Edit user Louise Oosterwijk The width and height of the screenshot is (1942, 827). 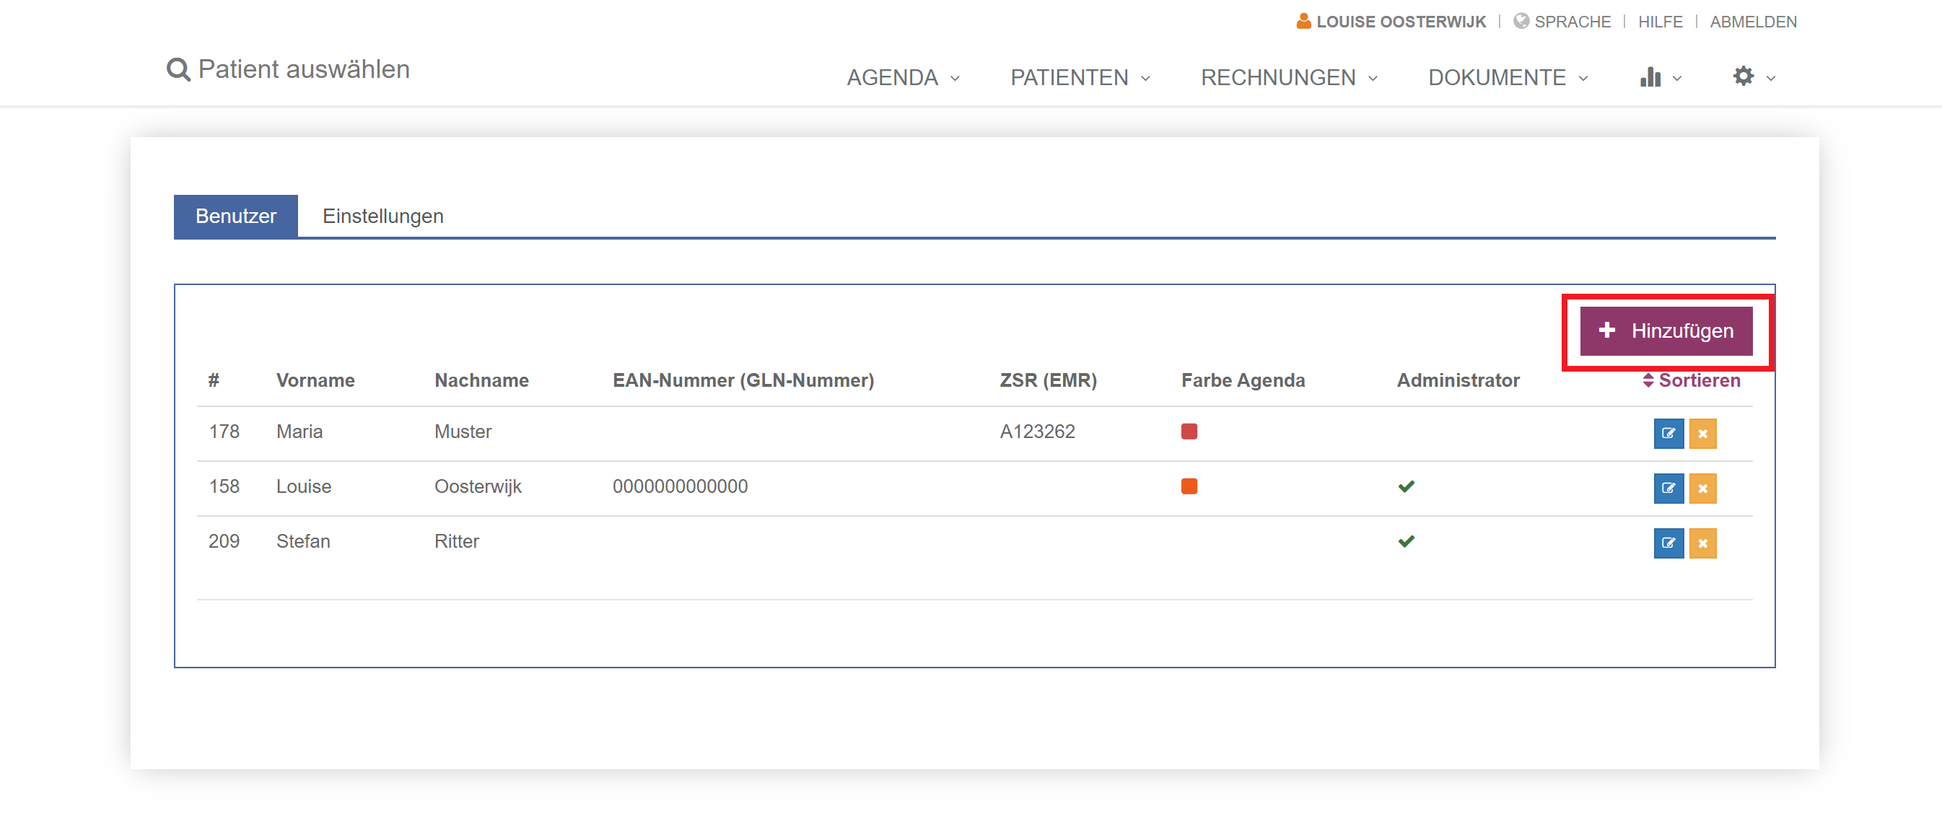1668,489
